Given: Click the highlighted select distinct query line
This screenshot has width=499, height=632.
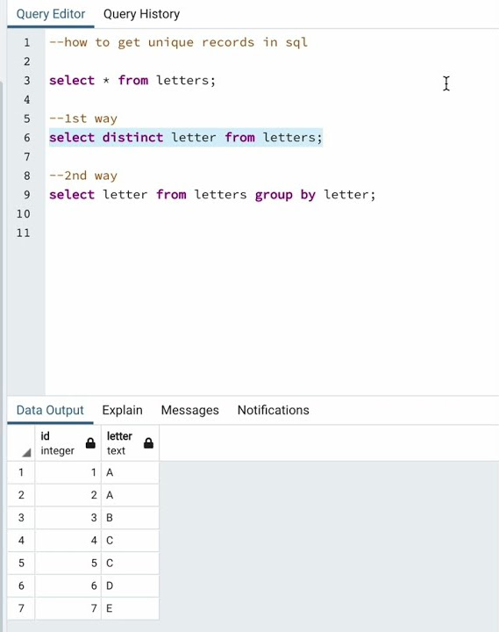Looking at the screenshot, I should (x=186, y=138).
